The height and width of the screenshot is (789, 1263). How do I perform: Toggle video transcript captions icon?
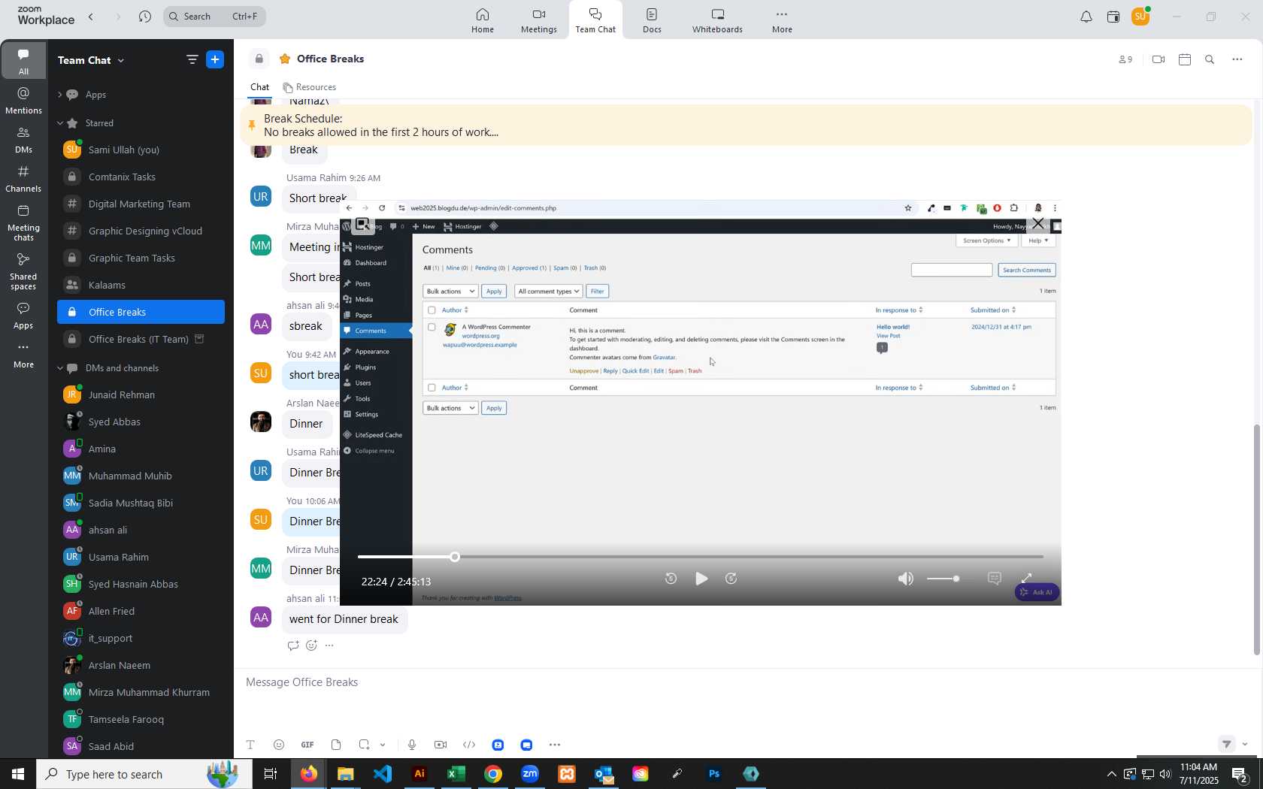(x=995, y=579)
